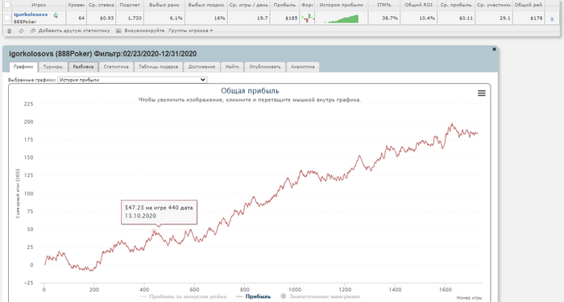Click the refresh statistics icon
Screen dimensions: 564x302
tap(21, 31)
